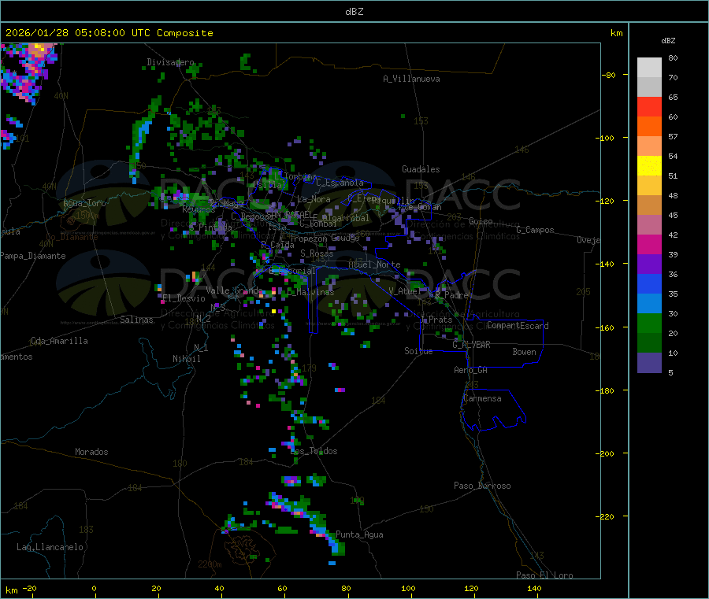Click the red 60–65 dBZ legend color
709x599 pixels.
[x=649, y=106]
